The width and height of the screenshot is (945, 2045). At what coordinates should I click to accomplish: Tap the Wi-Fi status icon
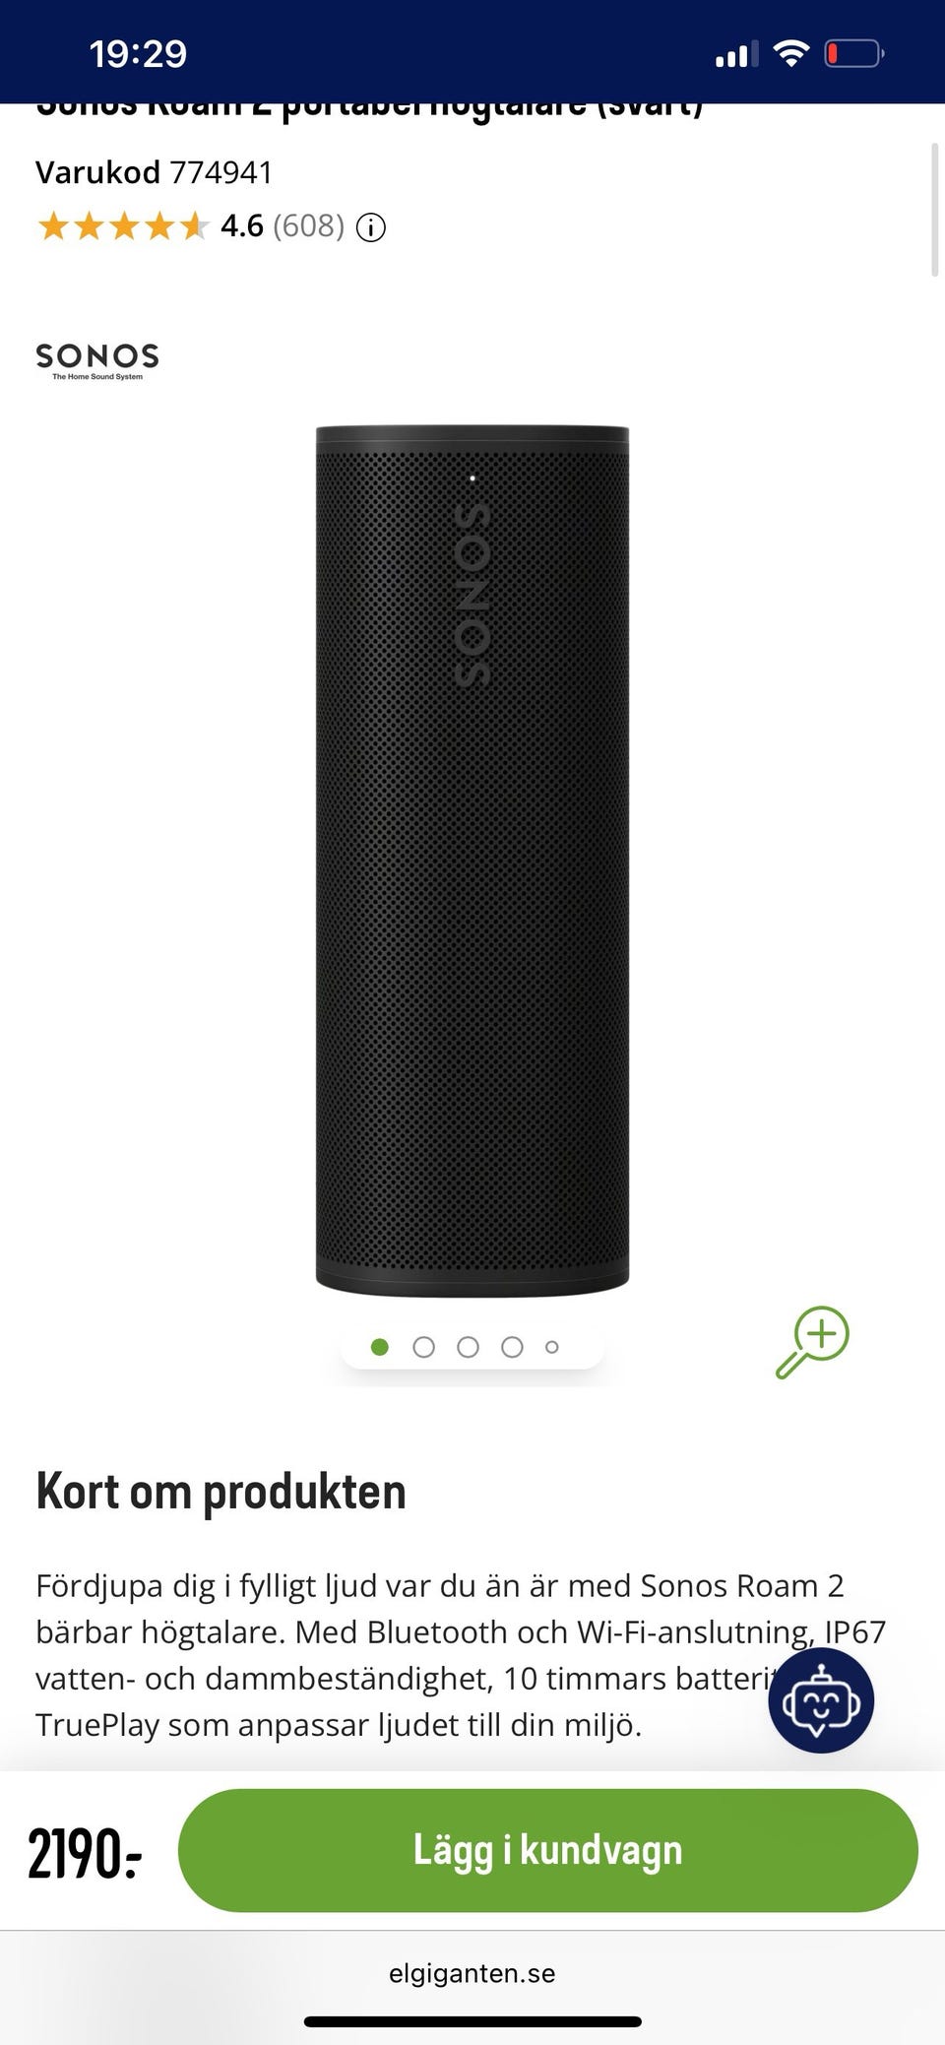(790, 53)
